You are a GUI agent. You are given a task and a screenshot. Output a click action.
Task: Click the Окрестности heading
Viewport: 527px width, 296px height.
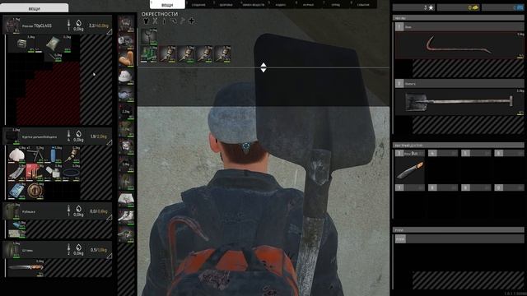click(159, 14)
